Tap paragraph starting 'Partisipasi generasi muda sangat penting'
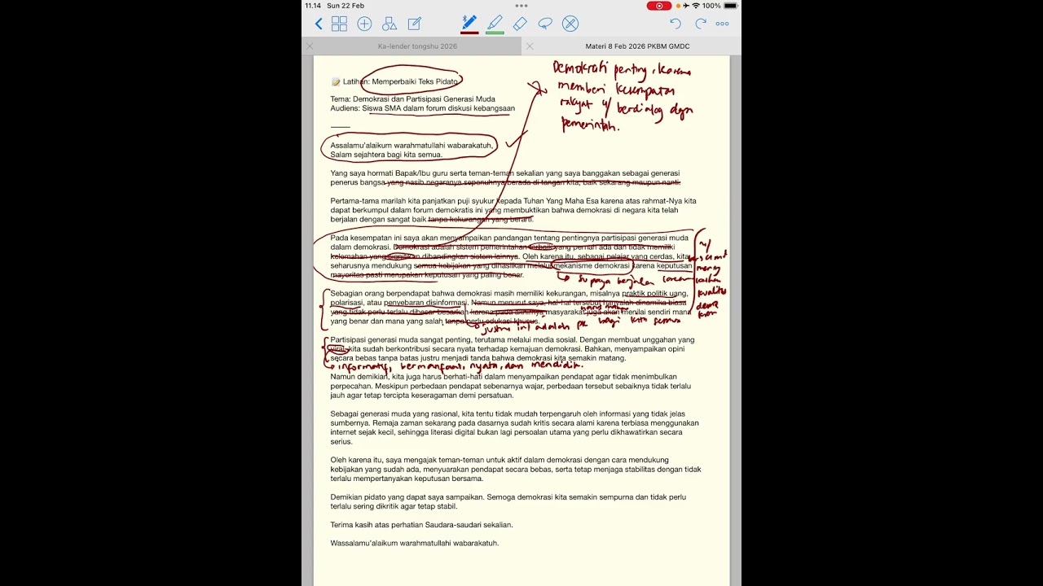Image resolution: width=1043 pixels, height=586 pixels. pos(513,349)
